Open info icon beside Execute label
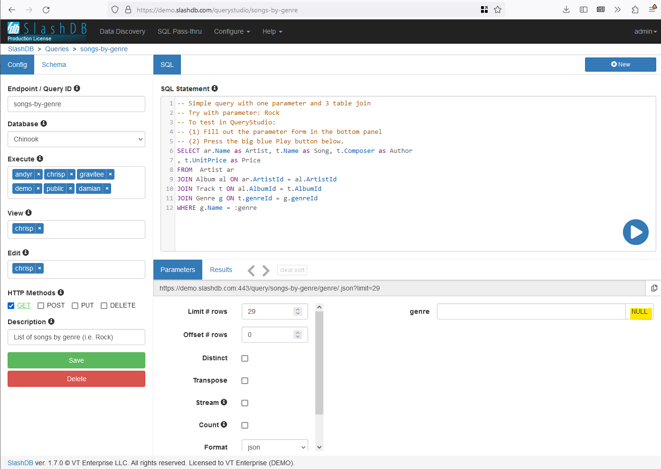Image resolution: width=661 pixels, height=469 pixels. [40, 159]
